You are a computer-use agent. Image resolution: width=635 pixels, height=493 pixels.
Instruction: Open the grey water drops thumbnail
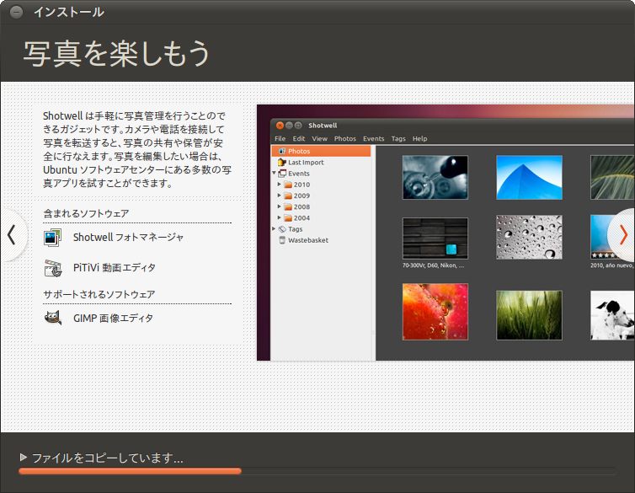pos(529,238)
